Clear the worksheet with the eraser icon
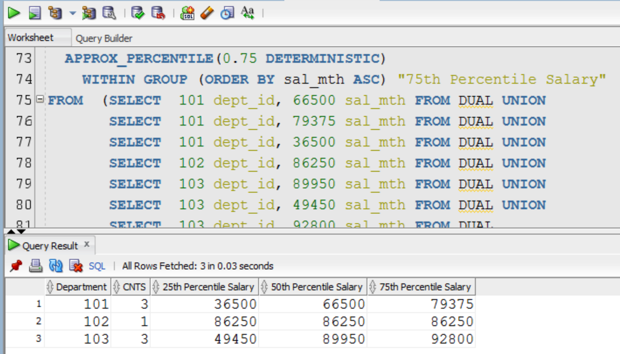This screenshot has height=354, width=620. 207,13
